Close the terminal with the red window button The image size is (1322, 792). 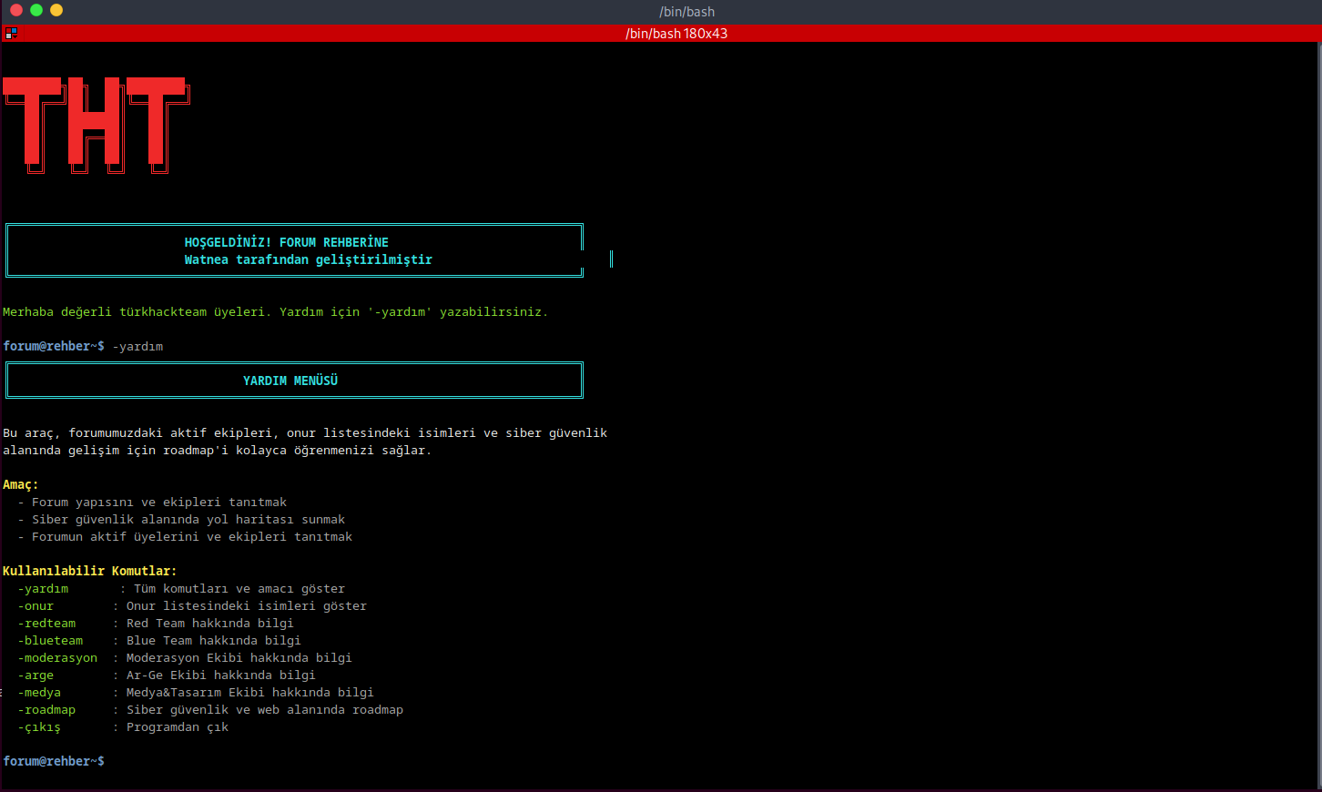(x=15, y=10)
